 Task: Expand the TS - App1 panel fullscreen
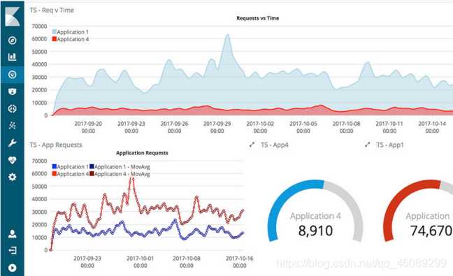click(368, 145)
